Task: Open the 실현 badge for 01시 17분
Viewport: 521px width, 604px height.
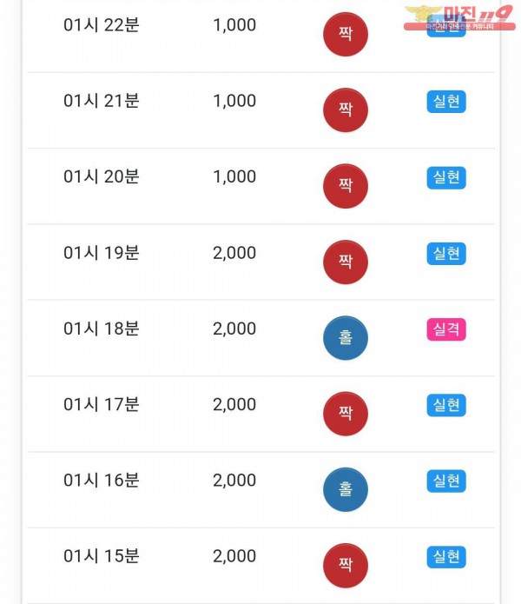Action: [x=446, y=405]
